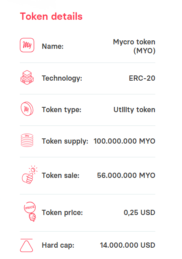Click the triangle Hard cap icon
This screenshot has height=259, width=182.
(x=26, y=245)
